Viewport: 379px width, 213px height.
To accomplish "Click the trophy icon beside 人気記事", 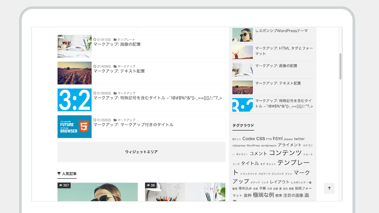I will click(59, 174).
